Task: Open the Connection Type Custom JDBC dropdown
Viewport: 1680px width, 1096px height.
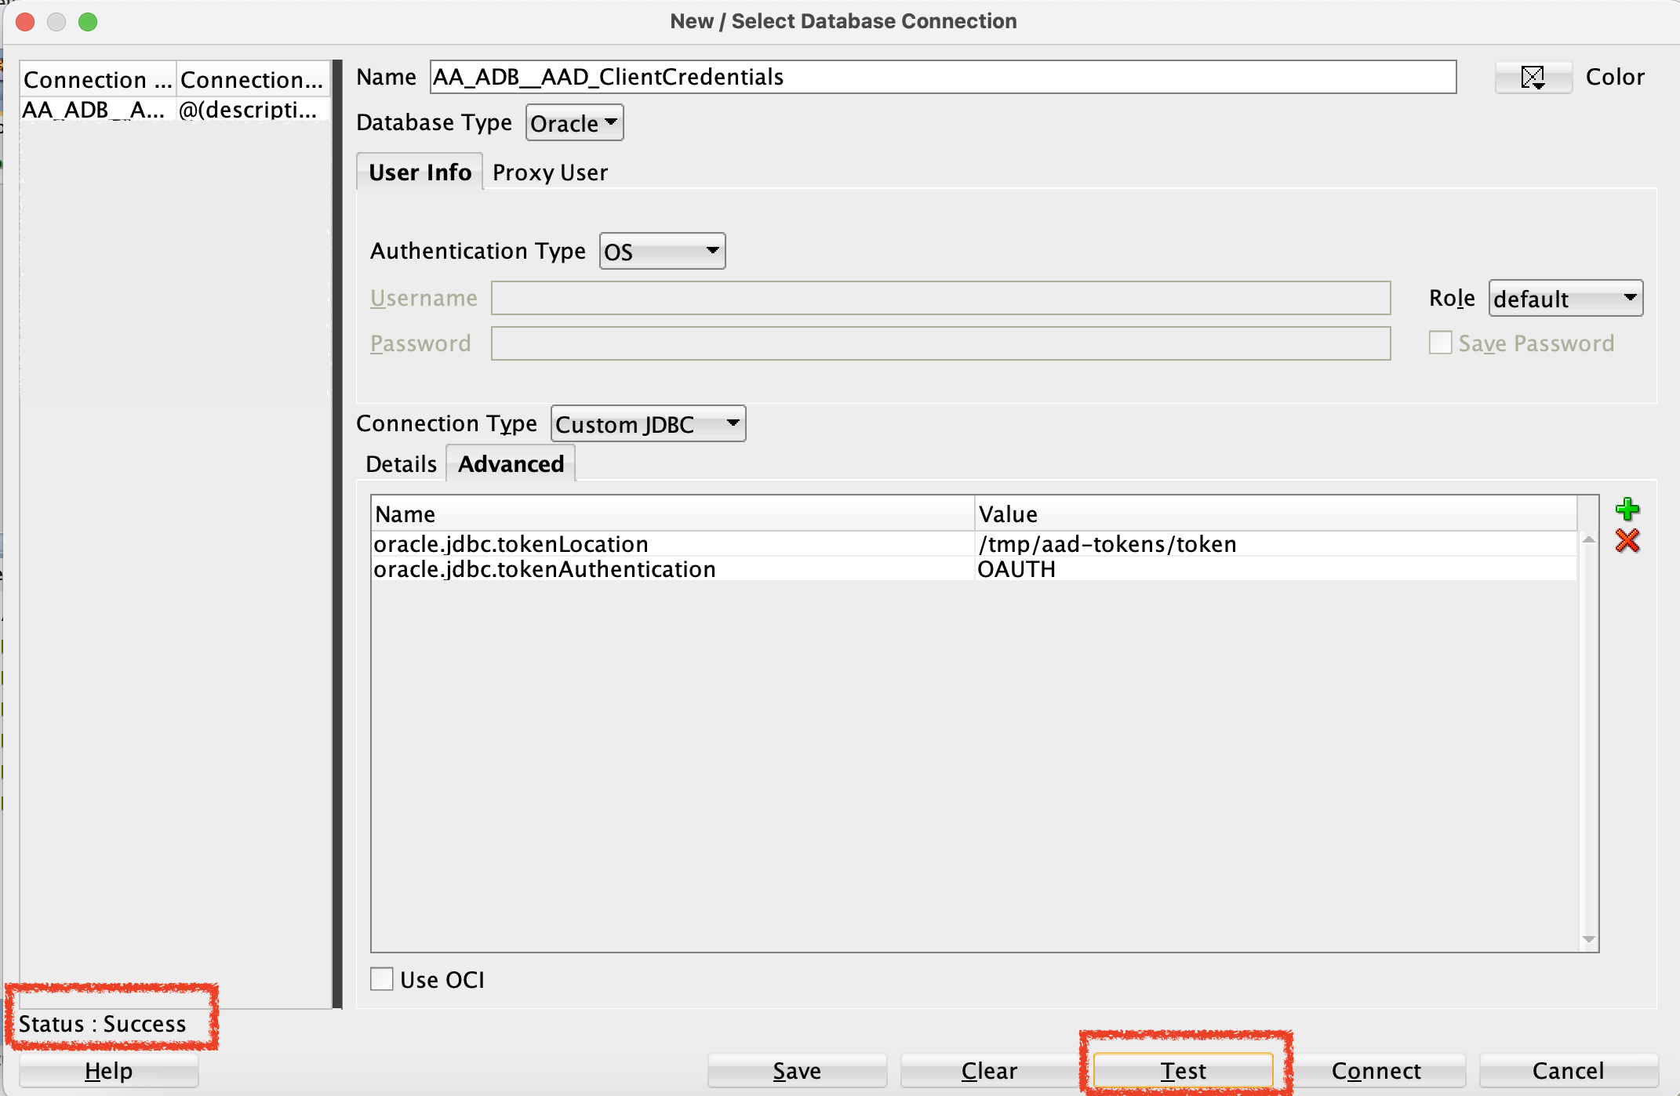Action: (647, 423)
